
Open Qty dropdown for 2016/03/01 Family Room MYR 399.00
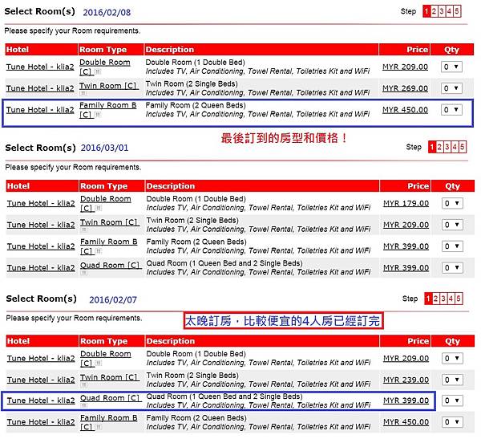point(452,246)
